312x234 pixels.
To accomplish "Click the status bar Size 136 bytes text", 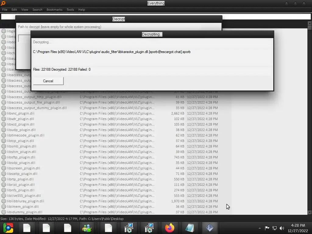I will click(x=12, y=219).
